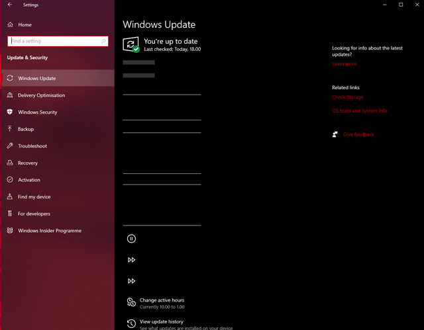This screenshot has width=424, height=330.
Task: Click the Windows Insider cat icon
Action: click(10, 230)
